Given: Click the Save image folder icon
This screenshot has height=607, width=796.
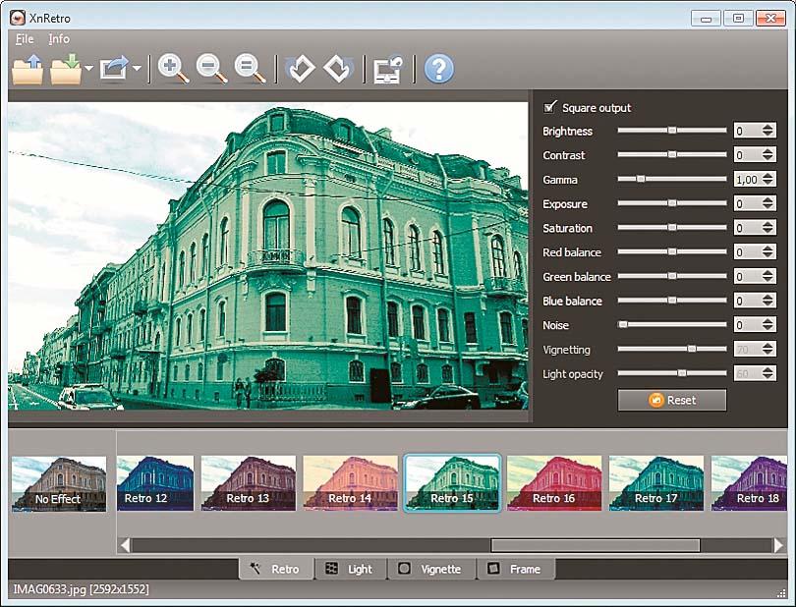Looking at the screenshot, I should (66, 69).
